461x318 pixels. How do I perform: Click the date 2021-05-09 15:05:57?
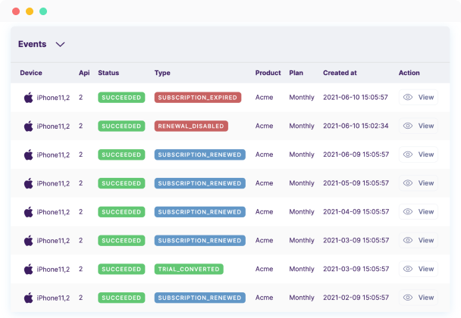pyautogui.click(x=356, y=183)
